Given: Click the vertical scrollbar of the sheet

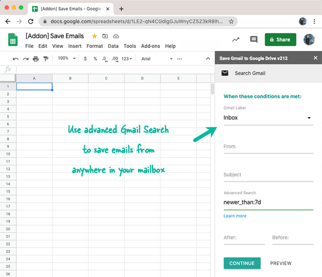Looking at the screenshot, I should (x=213, y=89).
